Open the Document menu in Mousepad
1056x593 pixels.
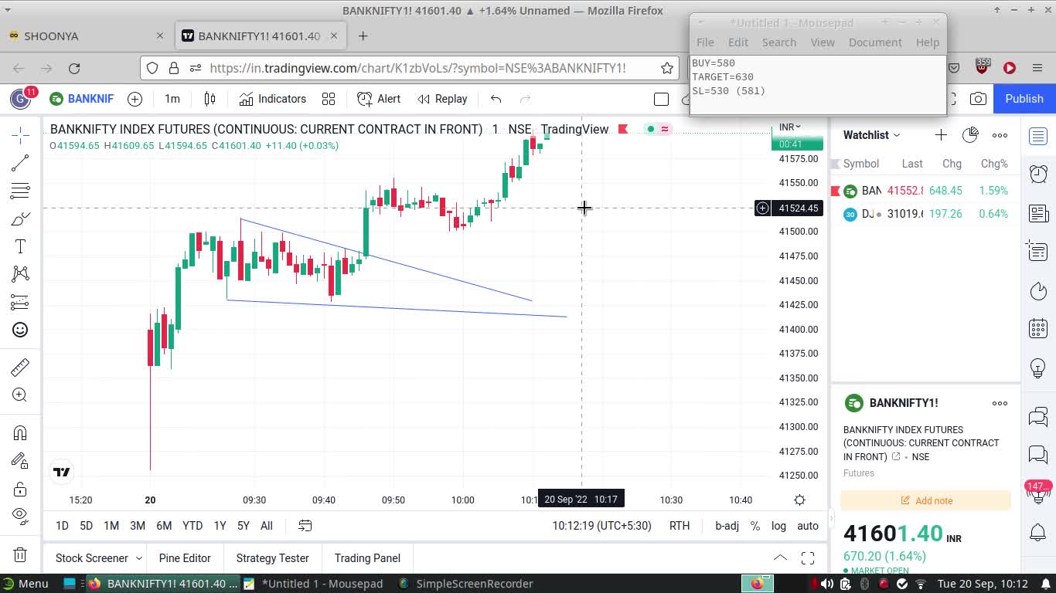[875, 42]
